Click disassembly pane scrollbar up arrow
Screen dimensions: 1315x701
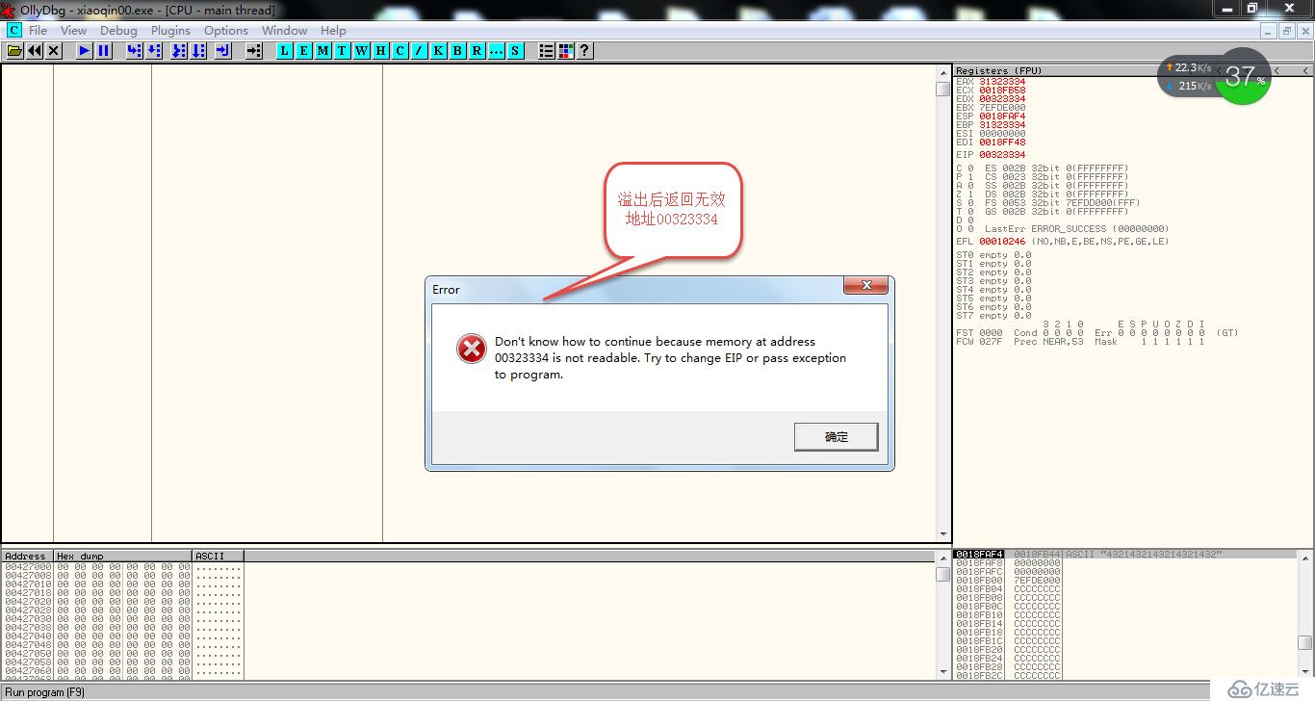pos(943,73)
